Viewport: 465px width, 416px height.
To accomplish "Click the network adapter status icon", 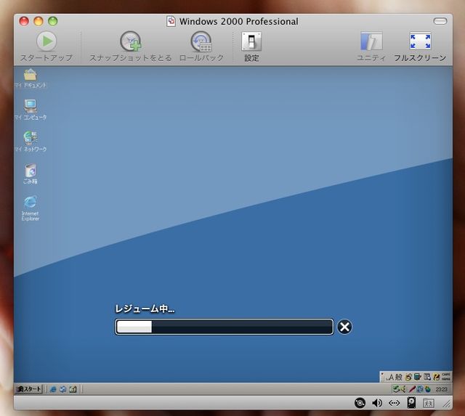I will click(x=394, y=403).
